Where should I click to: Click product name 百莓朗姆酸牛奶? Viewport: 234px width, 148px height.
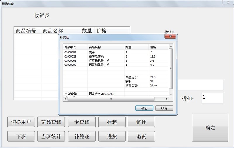pyautogui.click(x=99, y=65)
